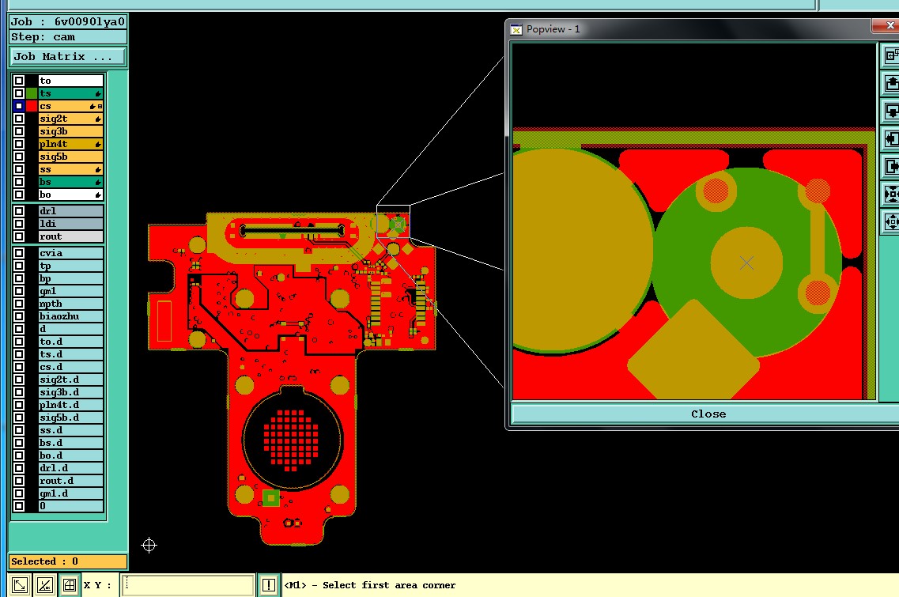Viewport: 899px width, 597px height.
Task: Toggle the checkbox for layer cs
Action: coord(19,106)
